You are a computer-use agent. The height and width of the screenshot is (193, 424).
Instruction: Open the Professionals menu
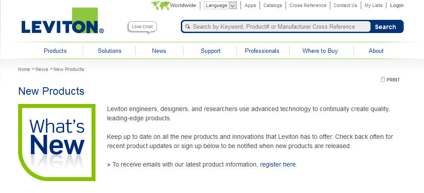(262, 51)
